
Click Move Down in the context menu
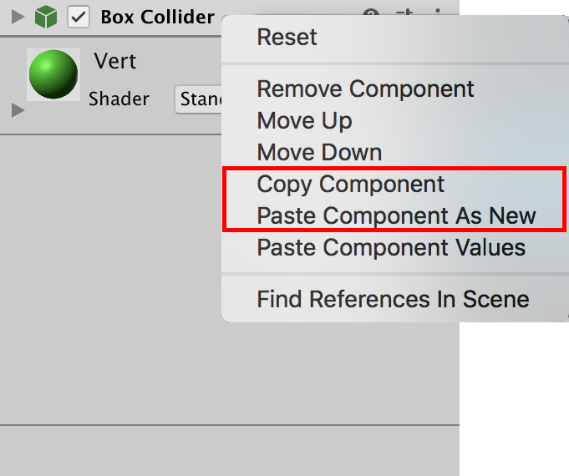(x=319, y=152)
